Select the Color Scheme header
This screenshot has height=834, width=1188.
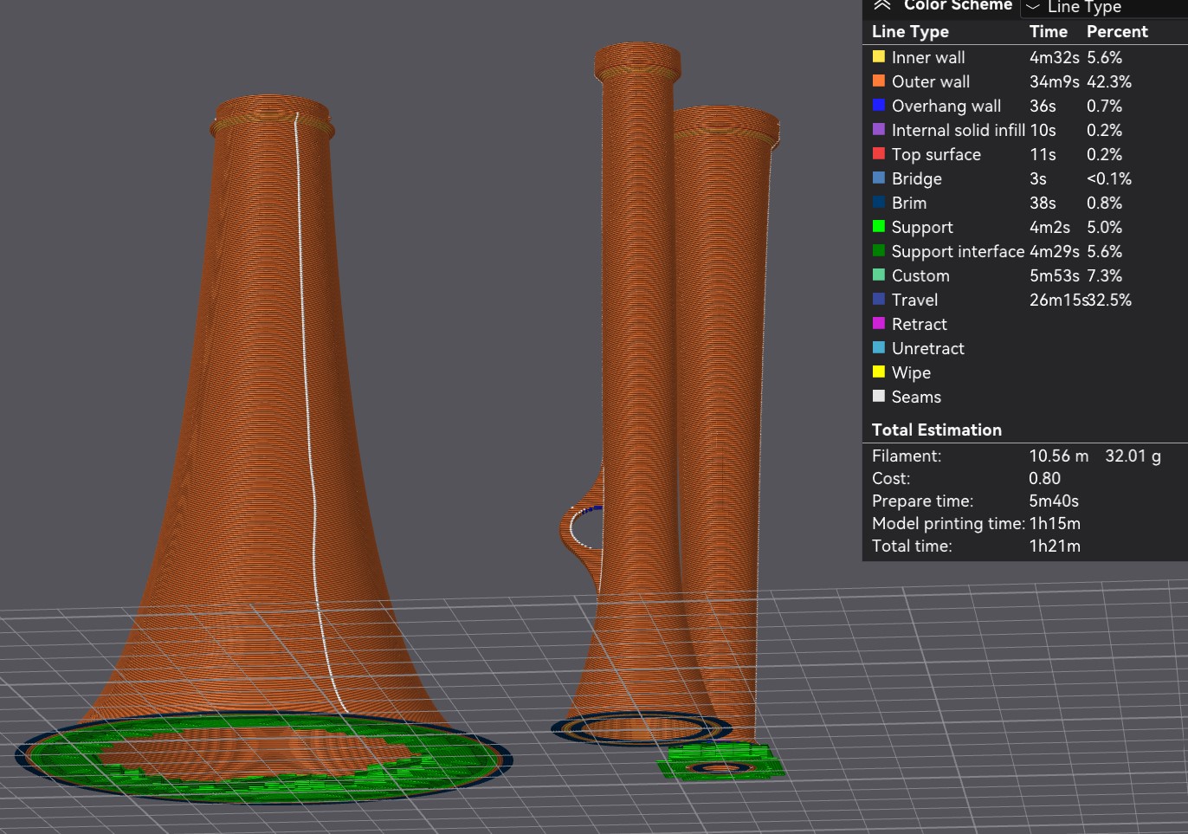pos(958,6)
